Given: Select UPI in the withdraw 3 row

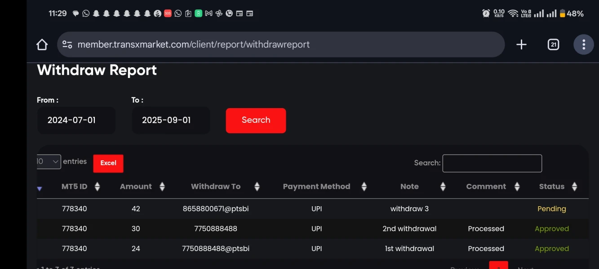Looking at the screenshot, I should pyautogui.click(x=317, y=209).
